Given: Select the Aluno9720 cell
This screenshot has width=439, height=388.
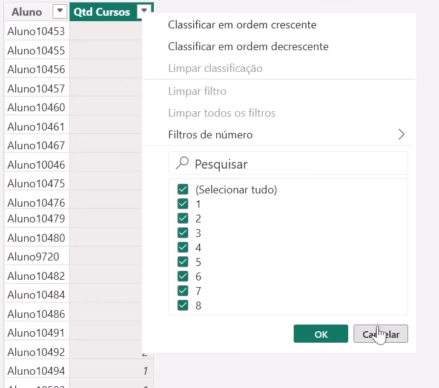Looking at the screenshot, I should [x=36, y=257].
